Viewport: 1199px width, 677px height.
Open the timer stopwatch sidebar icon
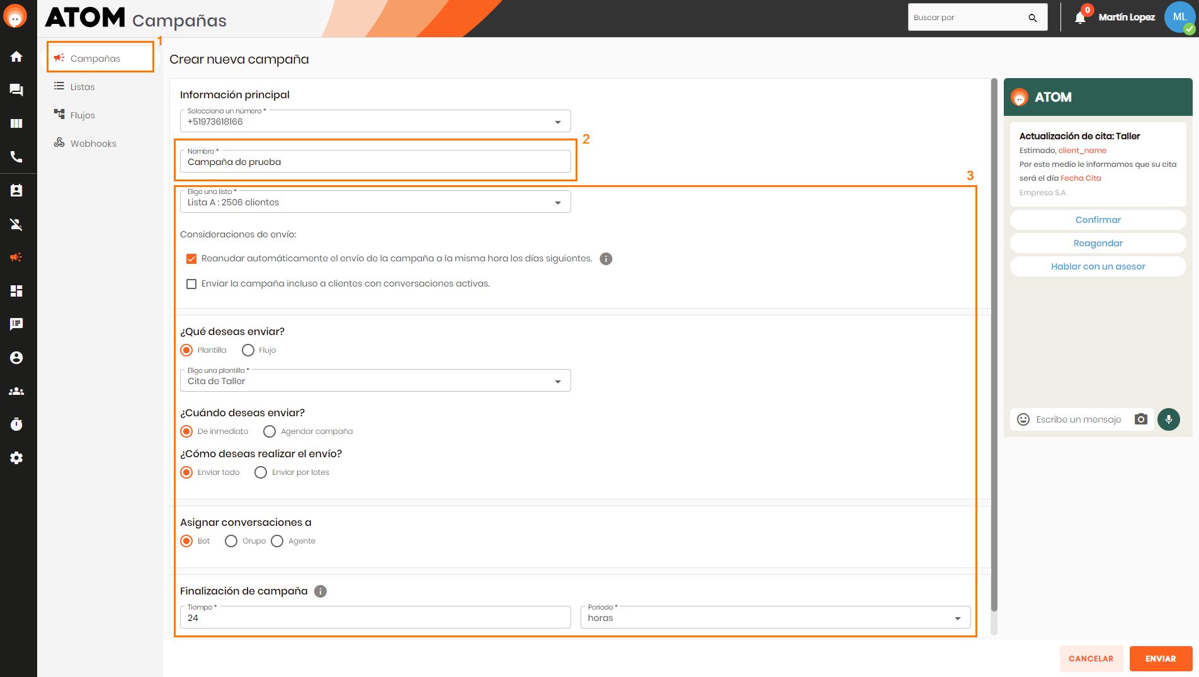tap(16, 424)
